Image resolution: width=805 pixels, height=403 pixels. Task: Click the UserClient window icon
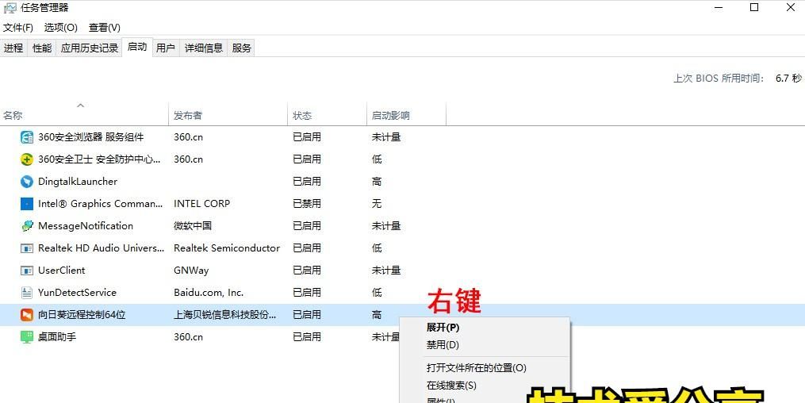tap(27, 270)
